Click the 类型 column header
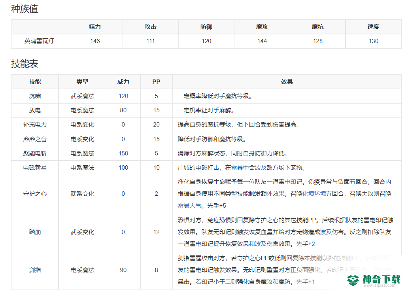 [x=82, y=82]
